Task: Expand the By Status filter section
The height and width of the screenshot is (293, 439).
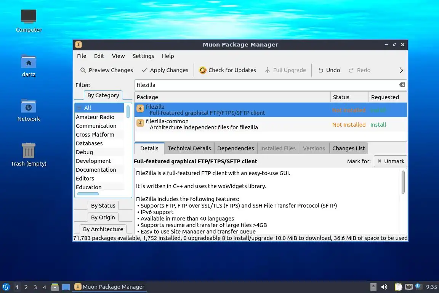Action: click(103, 206)
